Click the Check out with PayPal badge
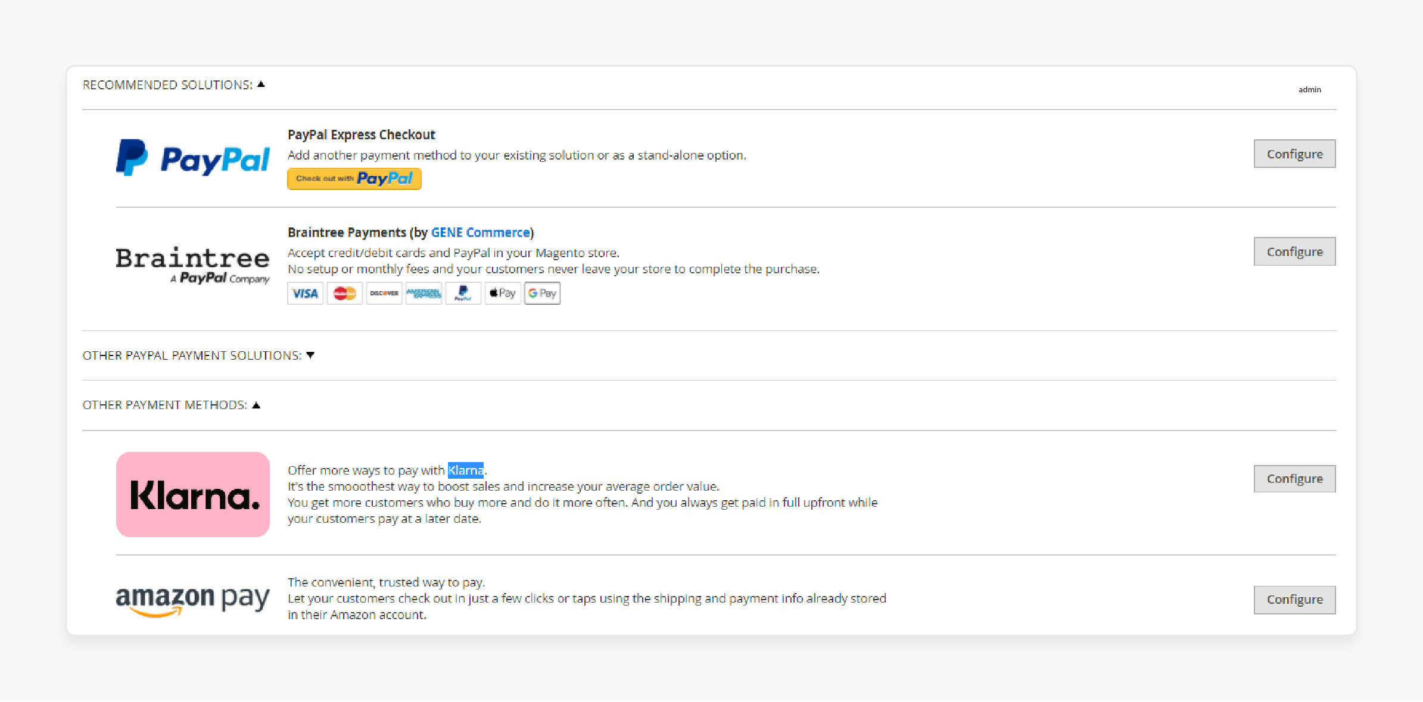The width and height of the screenshot is (1423, 702). point(354,179)
